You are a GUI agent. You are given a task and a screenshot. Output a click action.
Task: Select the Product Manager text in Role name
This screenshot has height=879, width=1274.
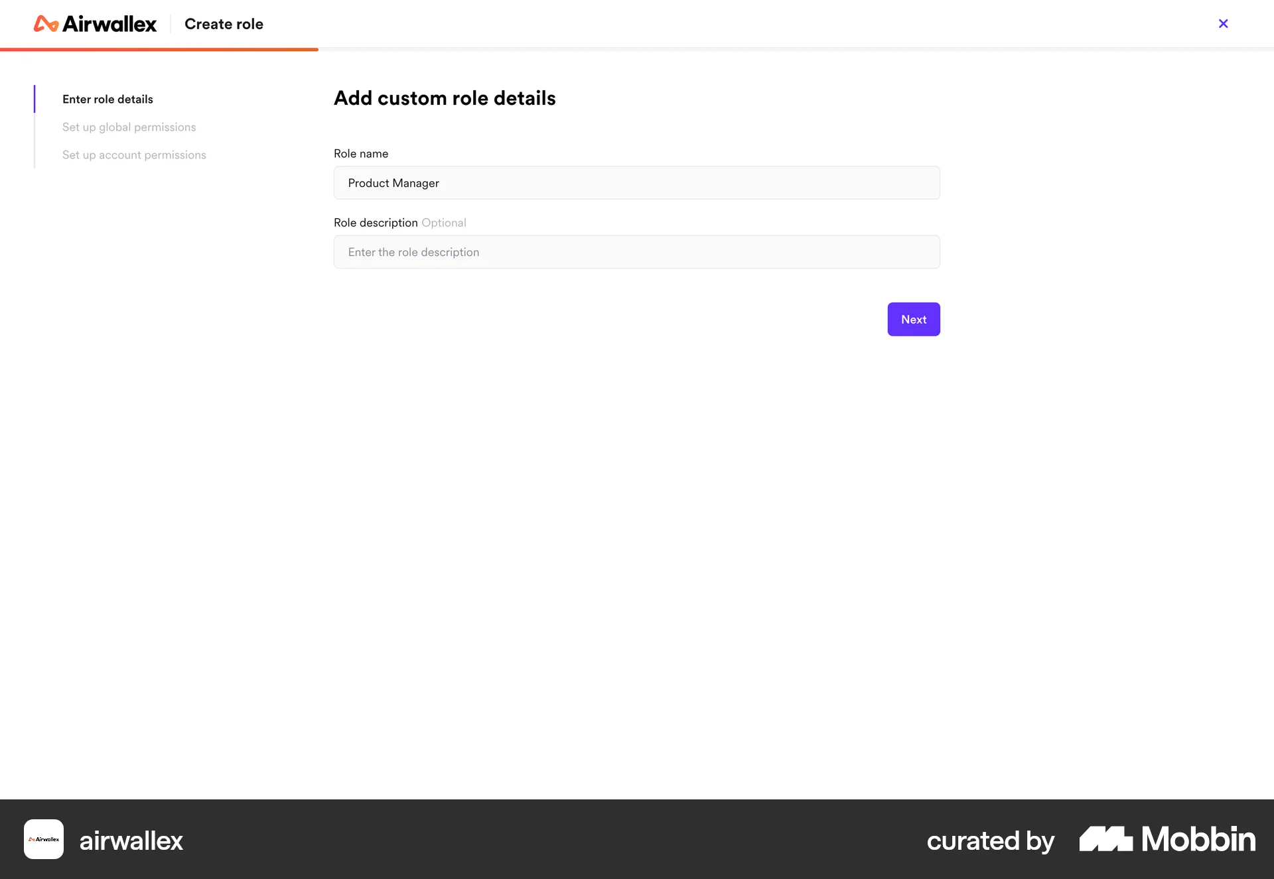[393, 182]
